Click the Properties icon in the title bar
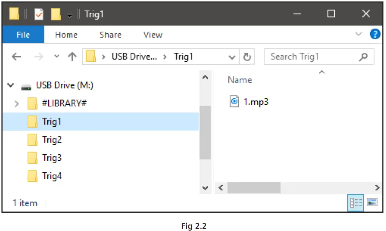This screenshot has width=386, height=231. [39, 14]
